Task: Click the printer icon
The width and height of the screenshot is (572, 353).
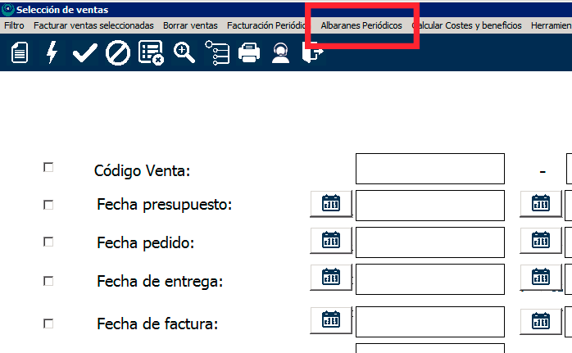Action: point(249,54)
